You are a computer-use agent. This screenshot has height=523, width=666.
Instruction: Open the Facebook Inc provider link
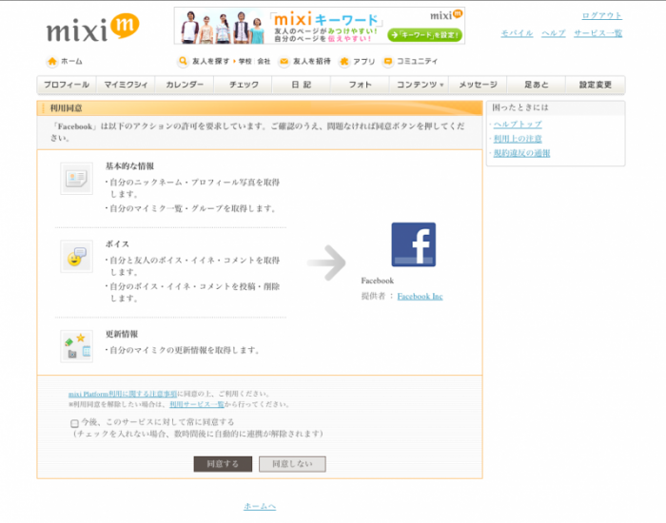421,297
